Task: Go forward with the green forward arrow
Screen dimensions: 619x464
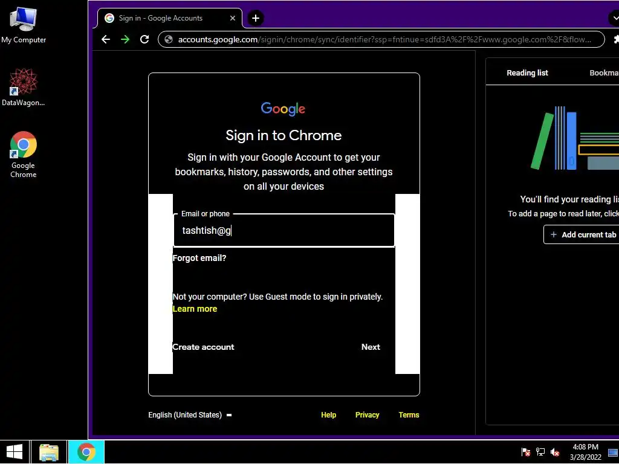Action: (125, 39)
